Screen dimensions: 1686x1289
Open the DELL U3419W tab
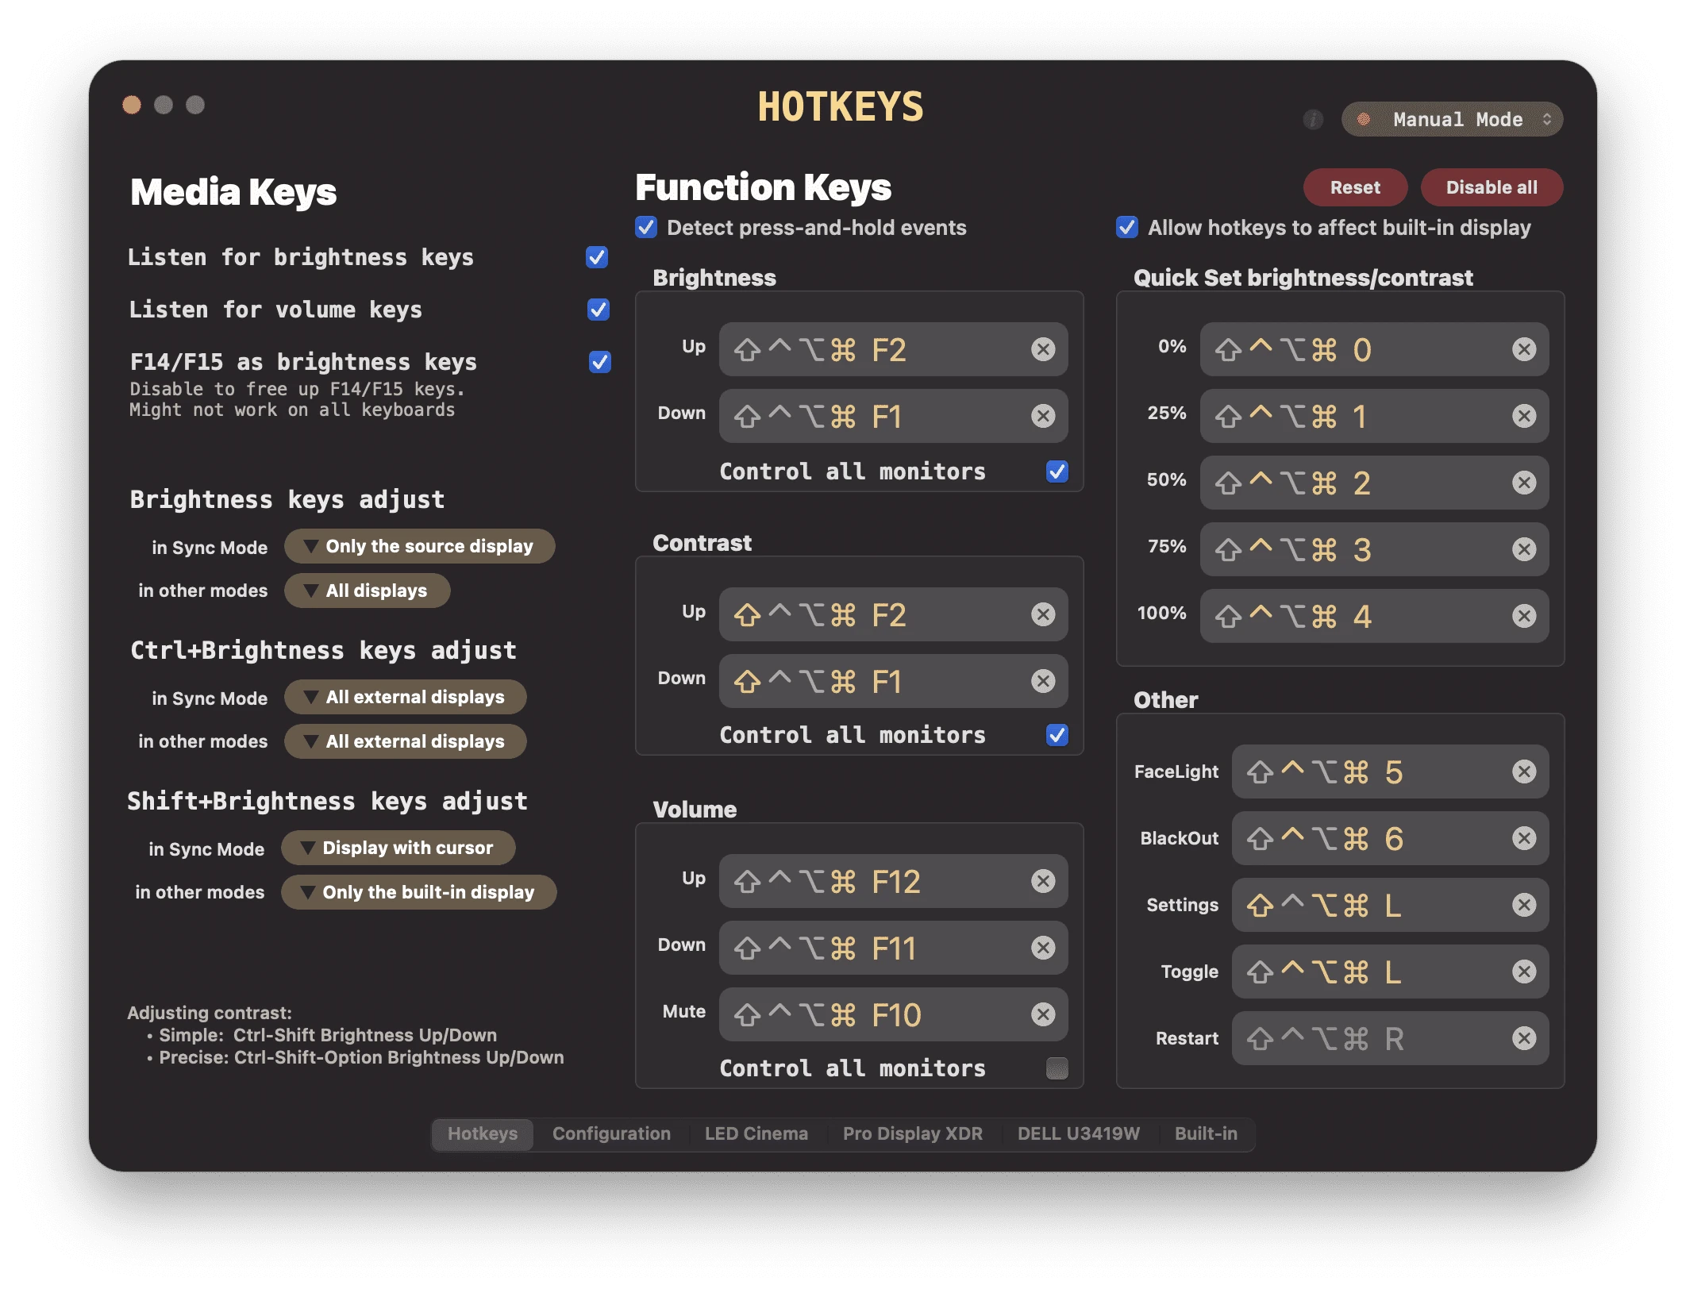[1079, 1133]
